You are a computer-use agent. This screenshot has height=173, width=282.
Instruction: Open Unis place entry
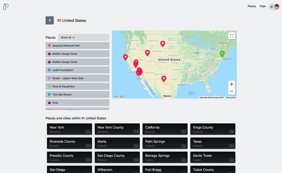pos(77,103)
